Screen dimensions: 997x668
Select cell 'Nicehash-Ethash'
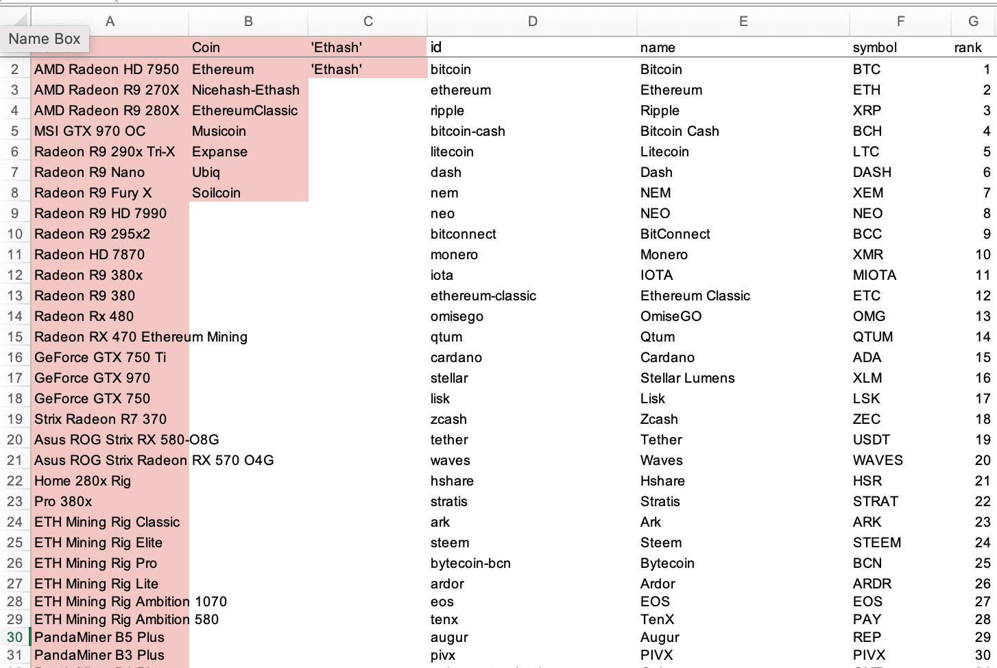click(x=248, y=90)
